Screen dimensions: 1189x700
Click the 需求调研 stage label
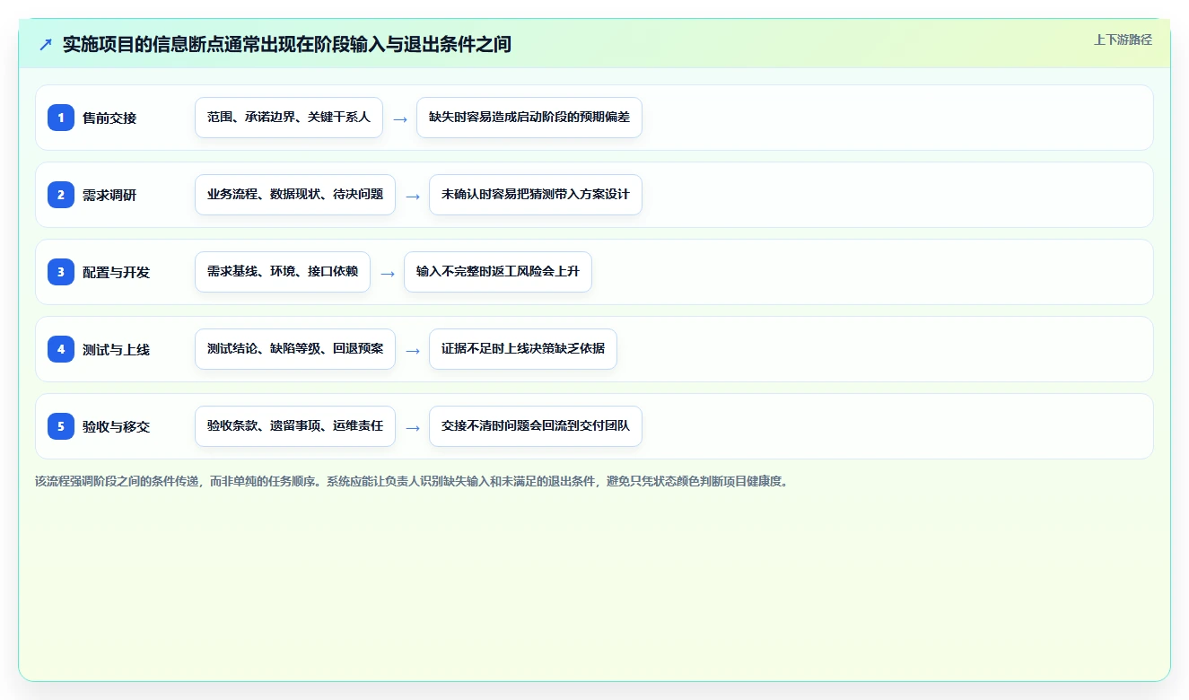(109, 195)
